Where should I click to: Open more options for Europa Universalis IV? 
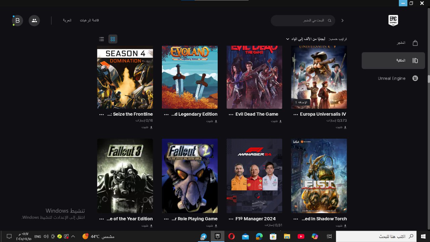click(296, 114)
